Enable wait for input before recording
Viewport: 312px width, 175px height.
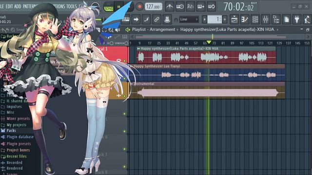coord(180,6)
